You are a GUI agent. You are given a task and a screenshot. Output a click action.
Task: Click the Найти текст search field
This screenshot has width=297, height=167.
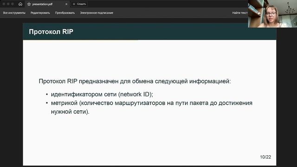point(240,13)
